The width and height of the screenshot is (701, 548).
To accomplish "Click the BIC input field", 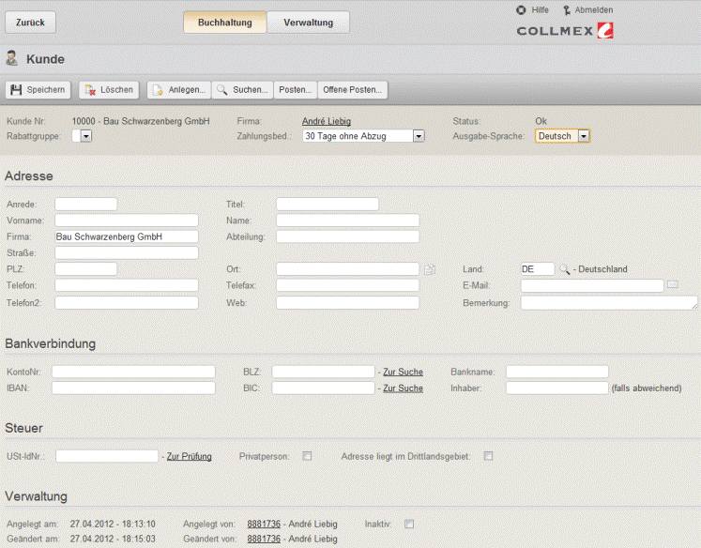I will 323,388.
